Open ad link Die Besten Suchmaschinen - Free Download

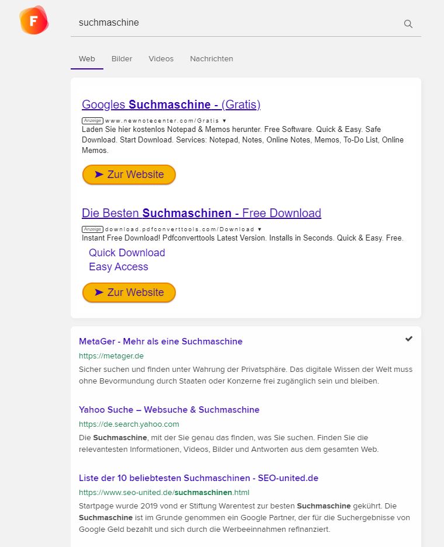(x=202, y=213)
